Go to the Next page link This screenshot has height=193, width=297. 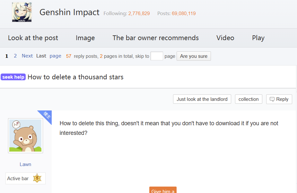pos(27,56)
